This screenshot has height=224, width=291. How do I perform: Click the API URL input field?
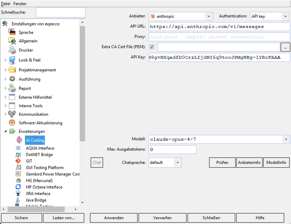click(x=219, y=27)
